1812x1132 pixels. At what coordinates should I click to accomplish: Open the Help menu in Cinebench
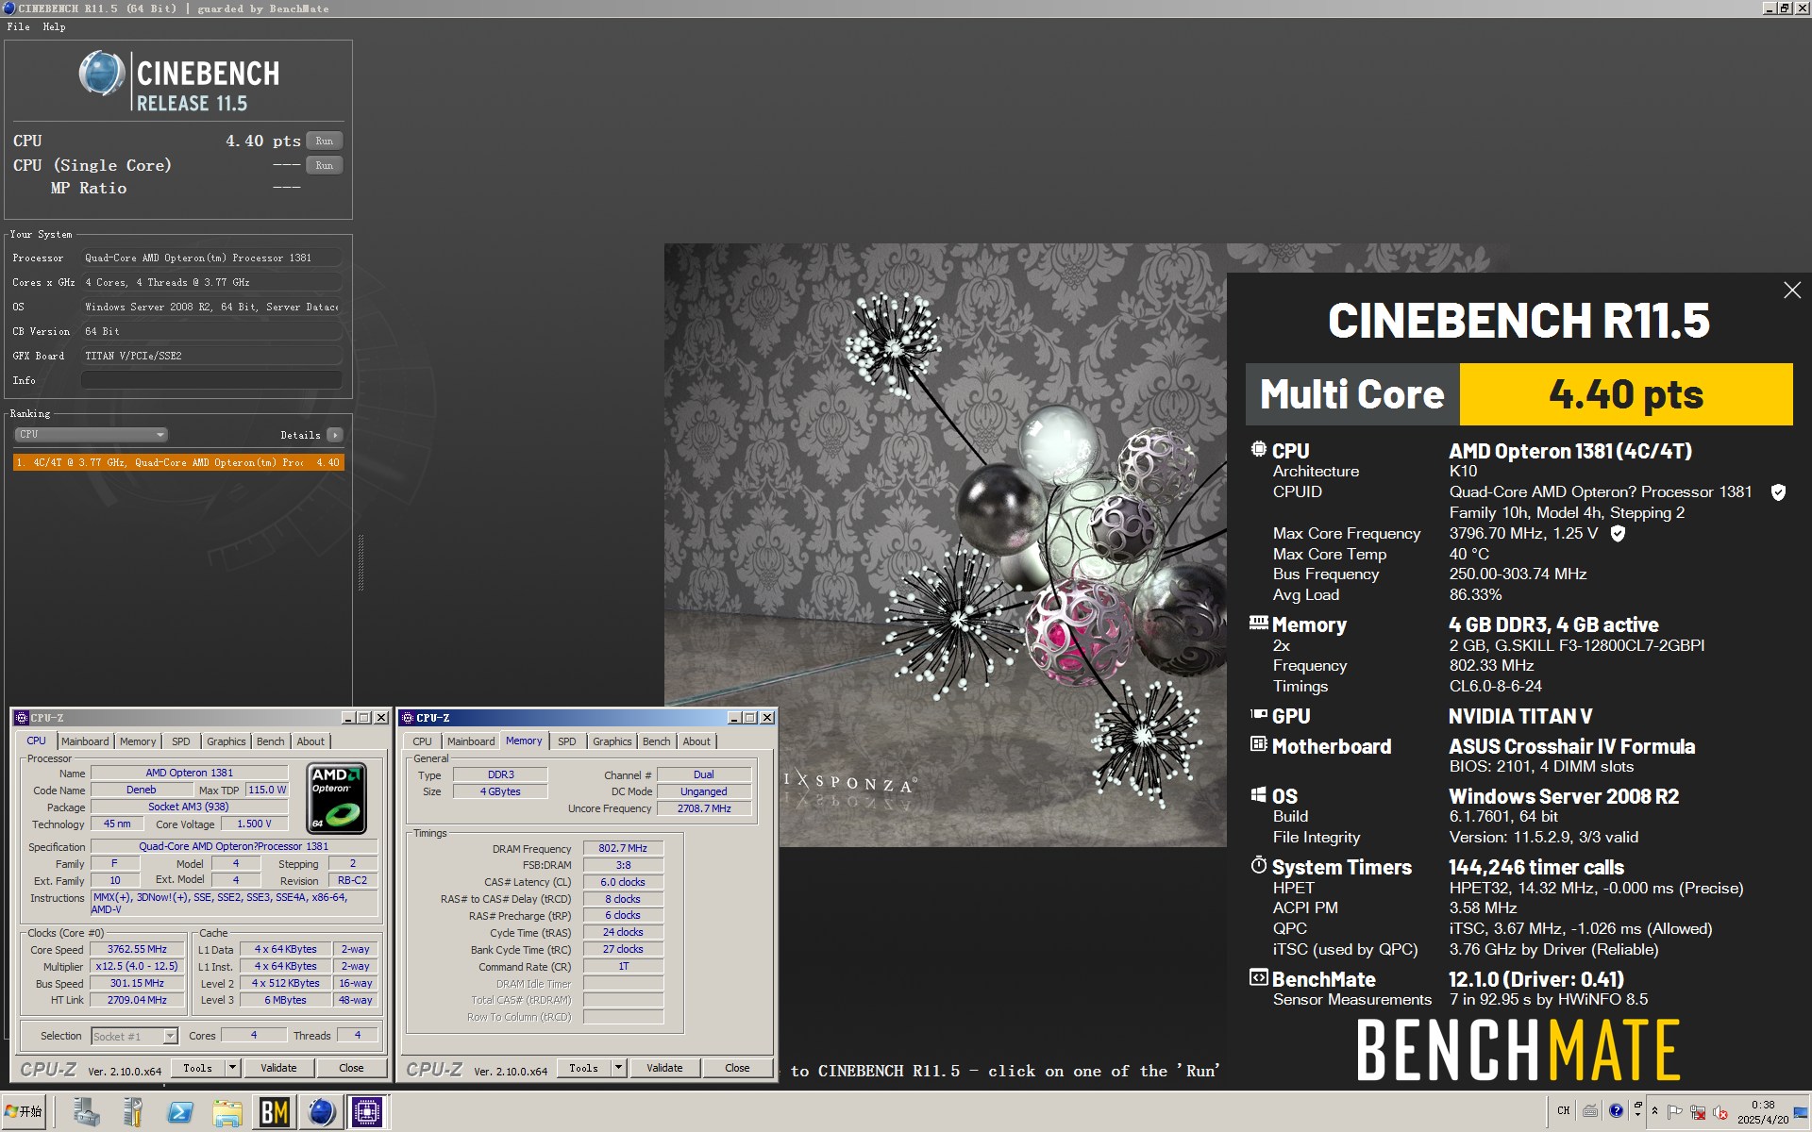point(54,26)
